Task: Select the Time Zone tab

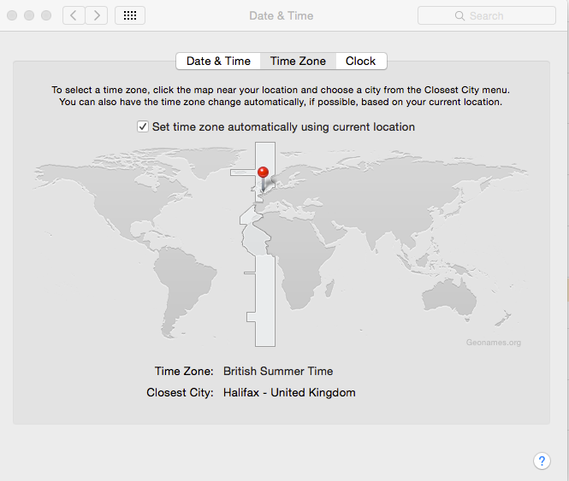Action: pos(298,61)
